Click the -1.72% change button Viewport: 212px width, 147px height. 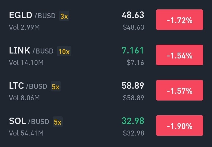click(x=180, y=20)
